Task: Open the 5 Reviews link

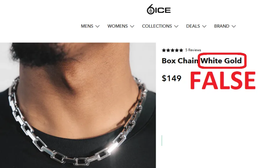Action: tap(193, 50)
